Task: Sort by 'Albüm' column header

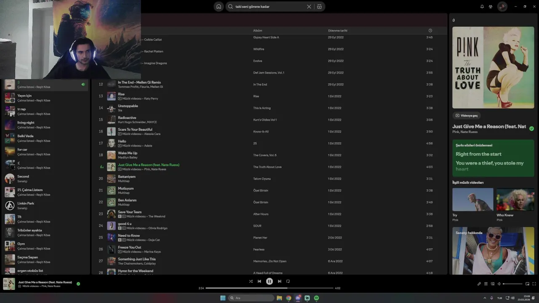Action: pyautogui.click(x=257, y=30)
